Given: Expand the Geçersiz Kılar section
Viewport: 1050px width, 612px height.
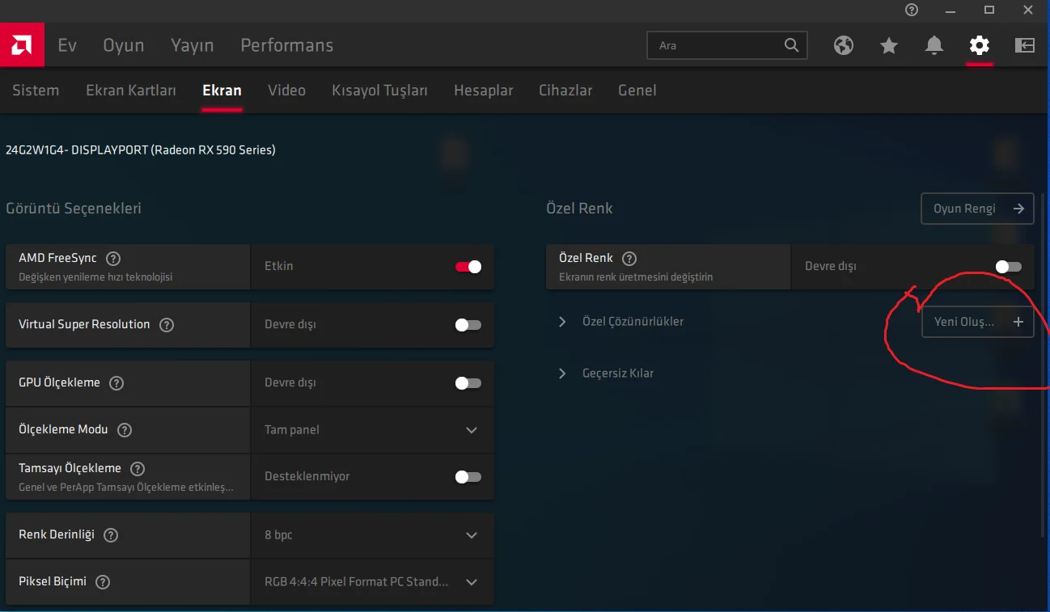Looking at the screenshot, I should tap(562, 374).
